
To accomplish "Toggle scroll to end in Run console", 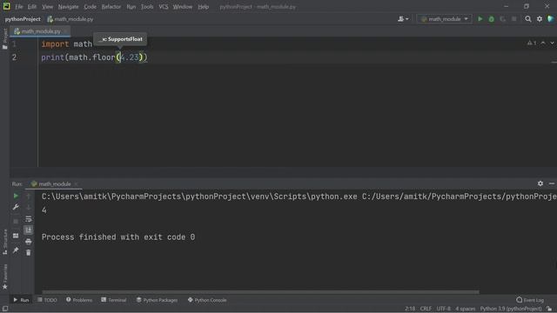I will click(x=29, y=230).
